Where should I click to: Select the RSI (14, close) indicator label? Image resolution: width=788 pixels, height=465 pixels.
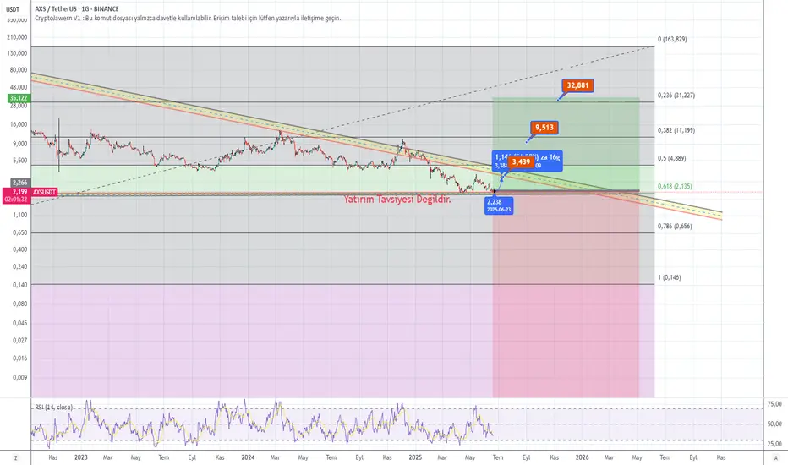click(x=53, y=408)
